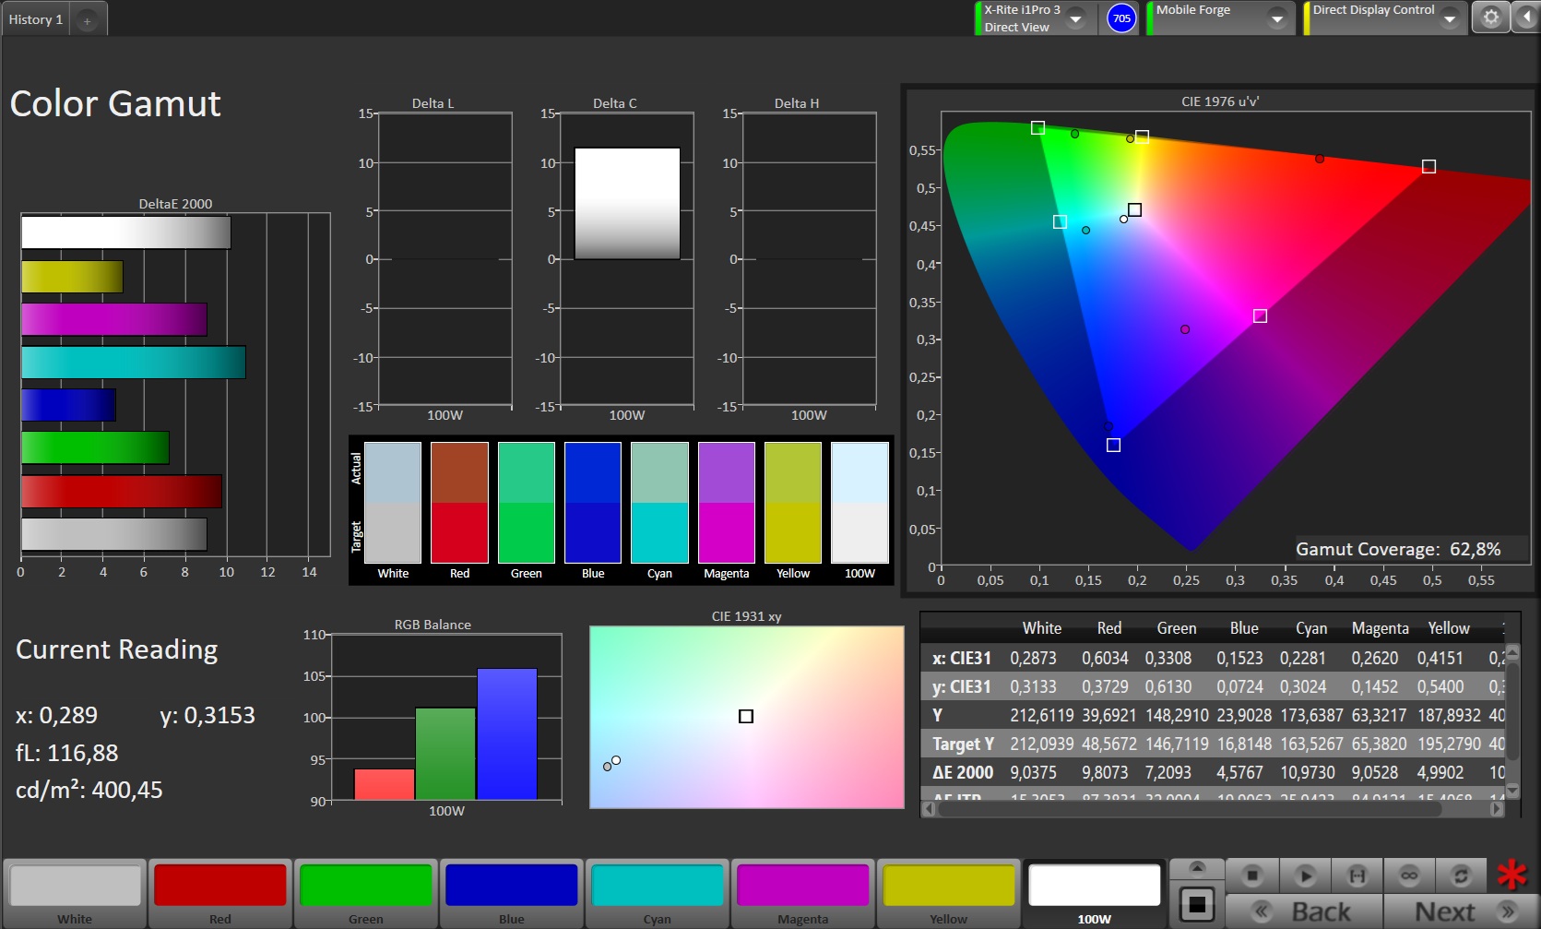Viewport: 1541px width, 929px height.
Task: Open the Mobile Forge source dropdown
Action: (1277, 18)
